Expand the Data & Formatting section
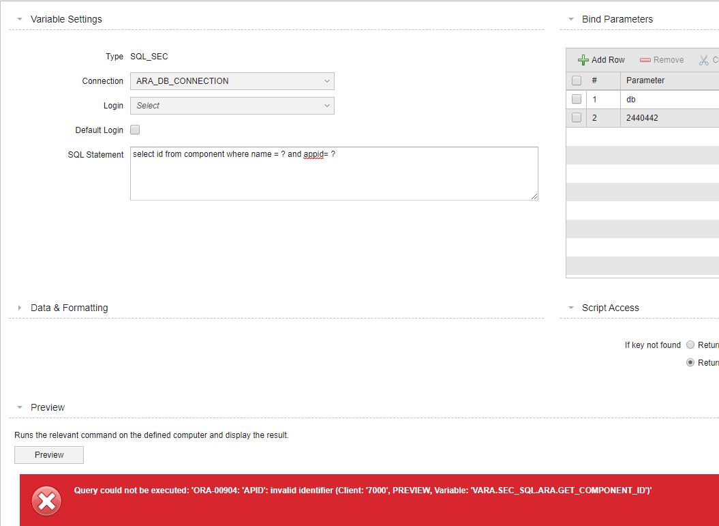Viewport: 719px width, 526px height. pos(18,308)
